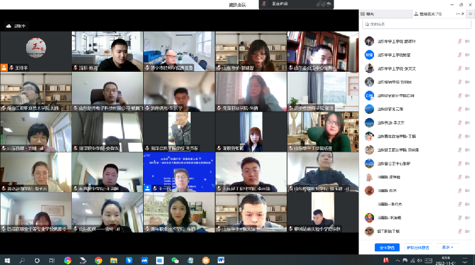Image resolution: width=475 pixels, height=265 pixels.
Task: Select the blue shared-slides video tile
Action: click(178, 172)
